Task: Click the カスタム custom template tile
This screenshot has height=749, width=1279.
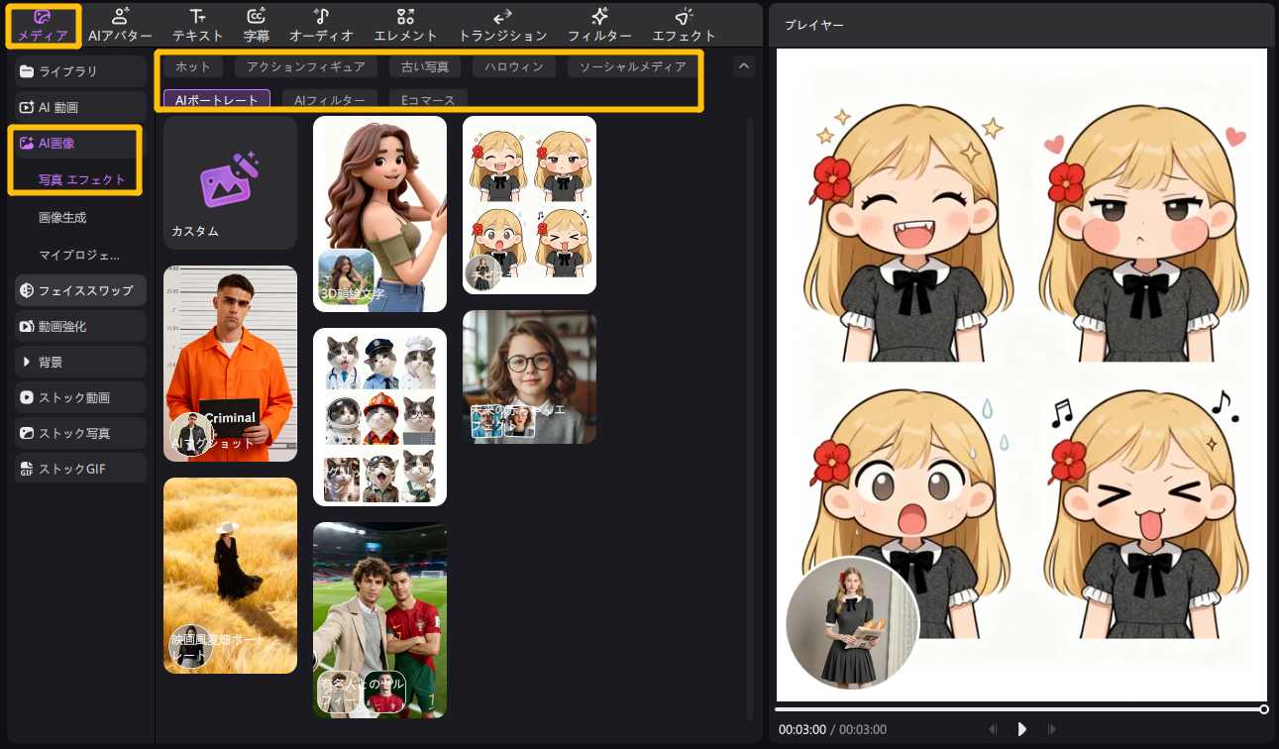Action: pyautogui.click(x=230, y=182)
